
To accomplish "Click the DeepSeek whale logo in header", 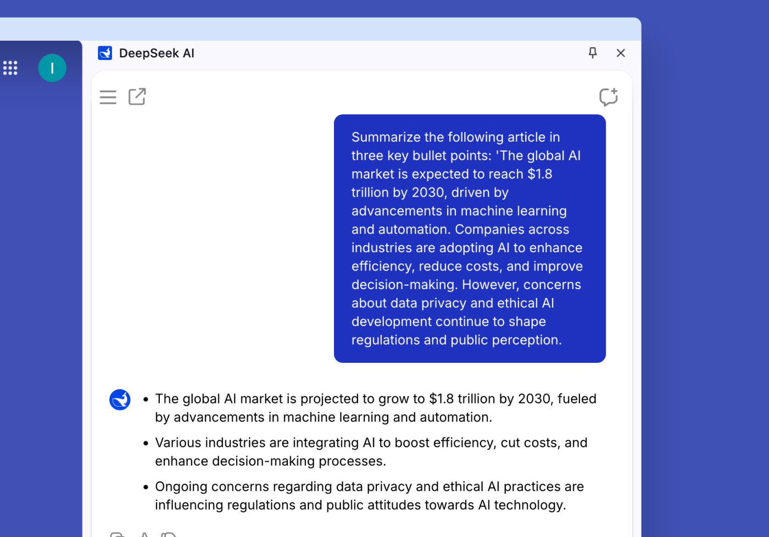I will click(105, 53).
